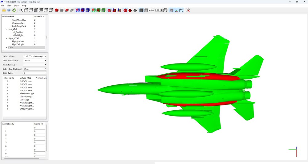The height and width of the screenshot is (164, 308).
Task: Click the magnifier zoom-to-fit icon
Action: tap(21, 10)
